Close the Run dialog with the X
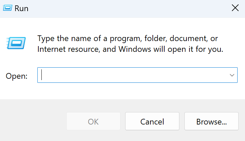The height and width of the screenshot is (141, 245). click(x=235, y=8)
